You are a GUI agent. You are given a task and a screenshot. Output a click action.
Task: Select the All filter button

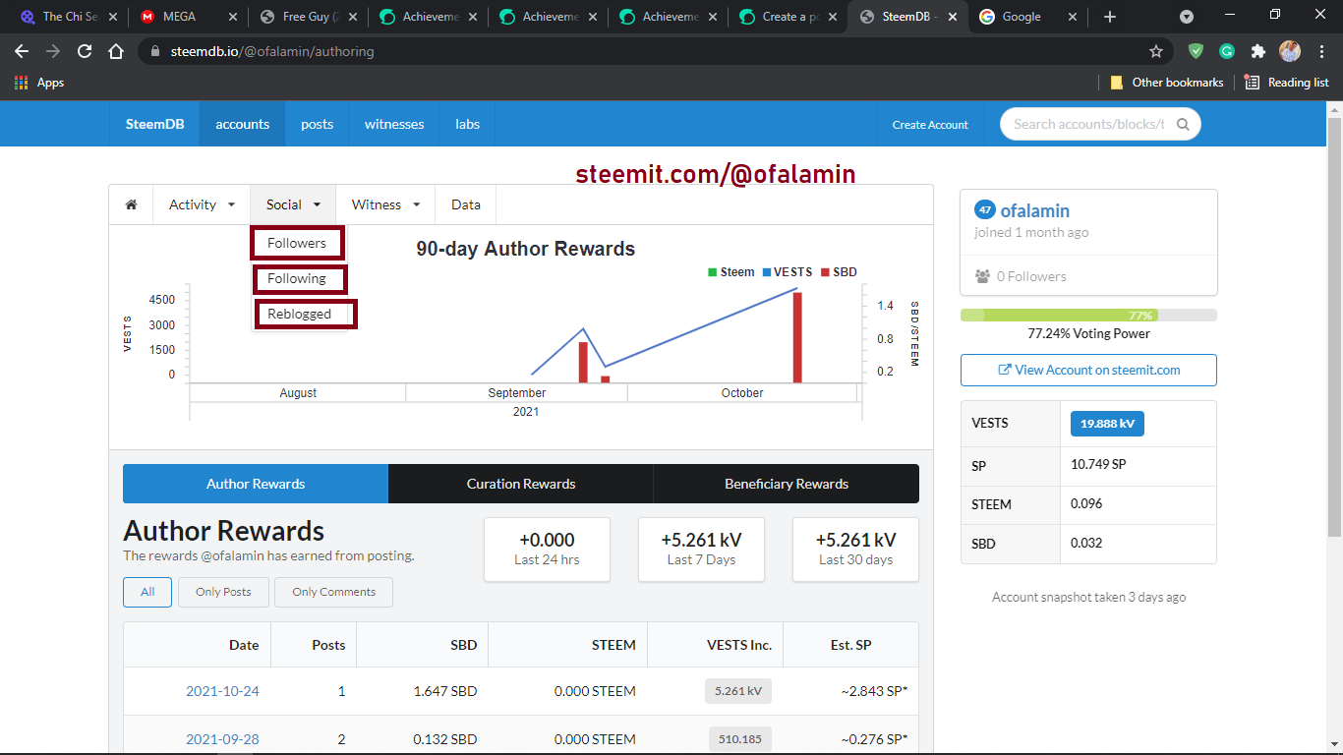coord(147,592)
